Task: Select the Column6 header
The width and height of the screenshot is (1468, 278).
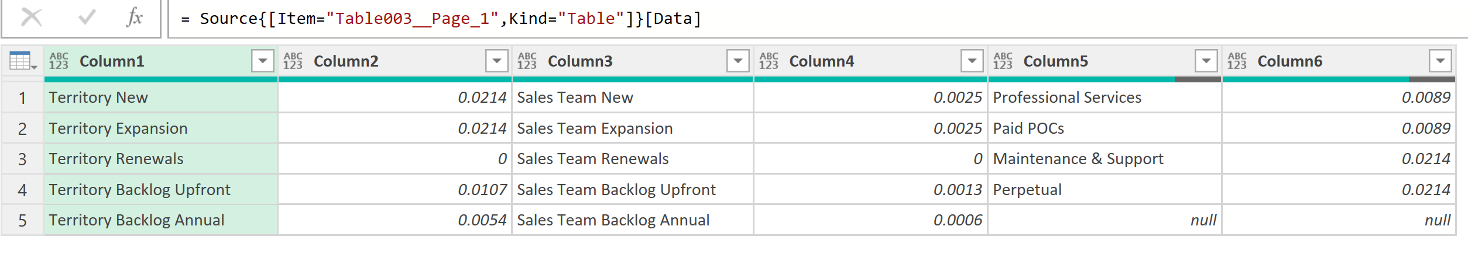Action: pyautogui.click(x=1339, y=61)
